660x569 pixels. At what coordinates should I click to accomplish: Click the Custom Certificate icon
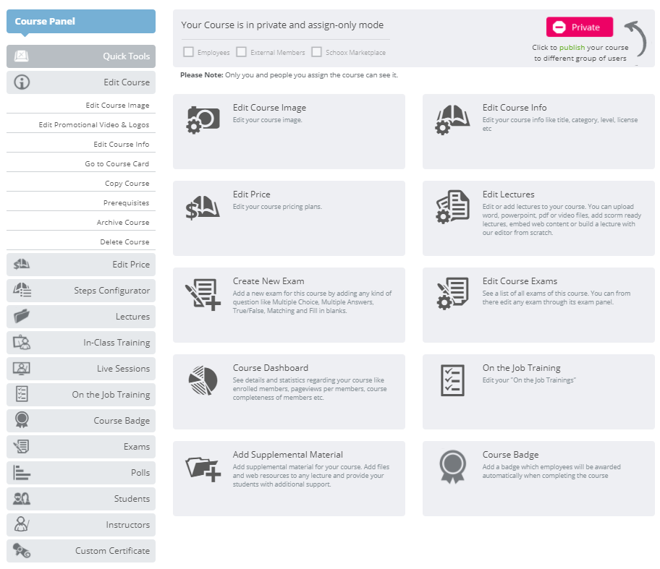22,550
